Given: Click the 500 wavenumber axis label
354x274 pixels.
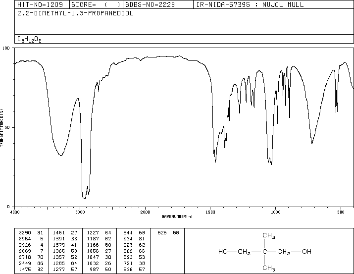Looking at the screenshot, I should [x=341, y=212].
